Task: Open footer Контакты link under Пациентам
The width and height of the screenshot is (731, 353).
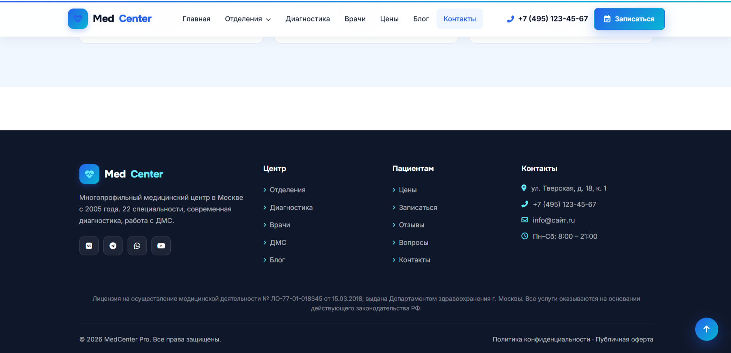Action: click(x=414, y=260)
